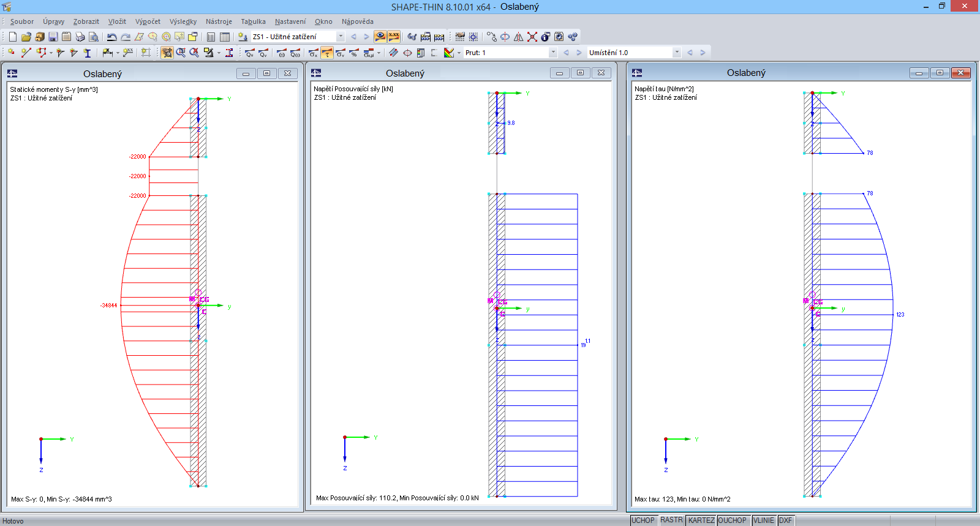This screenshot has height=526, width=980.
Task: Open the Soubor menu
Action: (x=22, y=21)
